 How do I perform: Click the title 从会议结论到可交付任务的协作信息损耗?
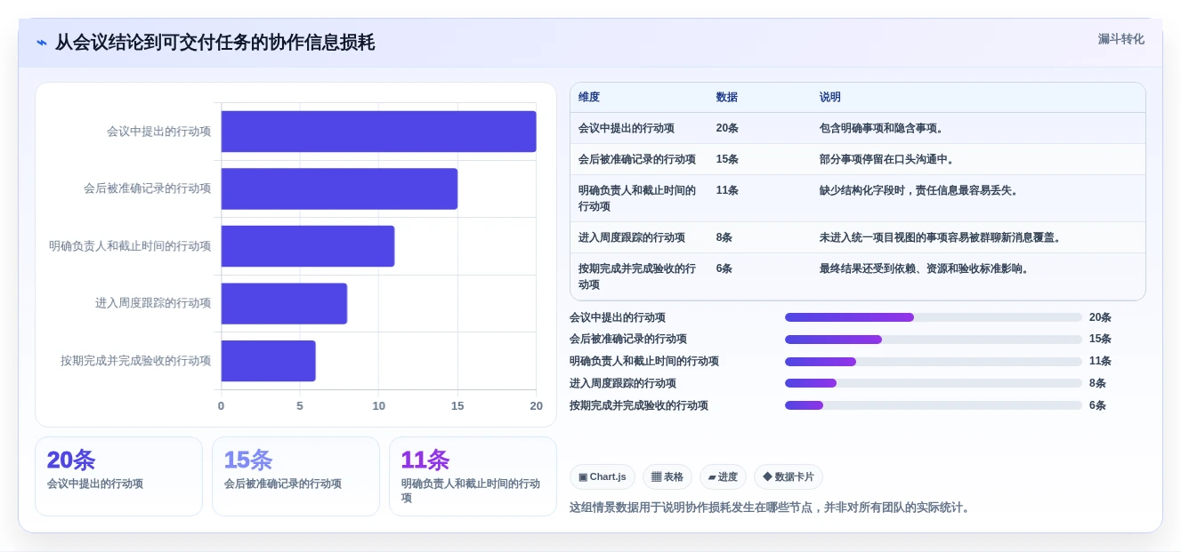tap(214, 43)
